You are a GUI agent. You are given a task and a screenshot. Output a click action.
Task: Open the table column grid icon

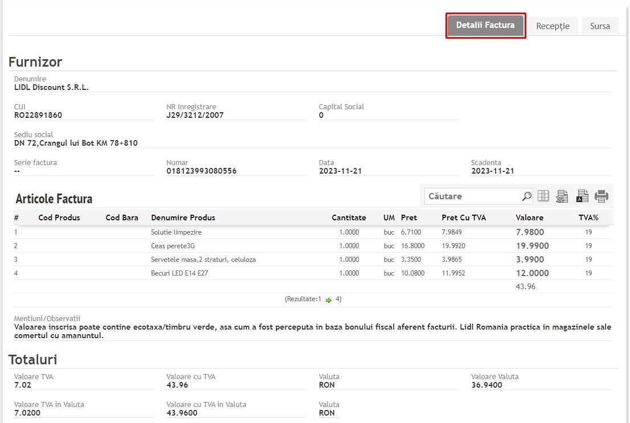point(543,196)
